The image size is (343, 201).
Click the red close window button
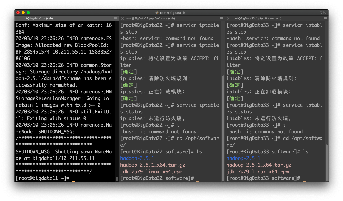pos(18,13)
